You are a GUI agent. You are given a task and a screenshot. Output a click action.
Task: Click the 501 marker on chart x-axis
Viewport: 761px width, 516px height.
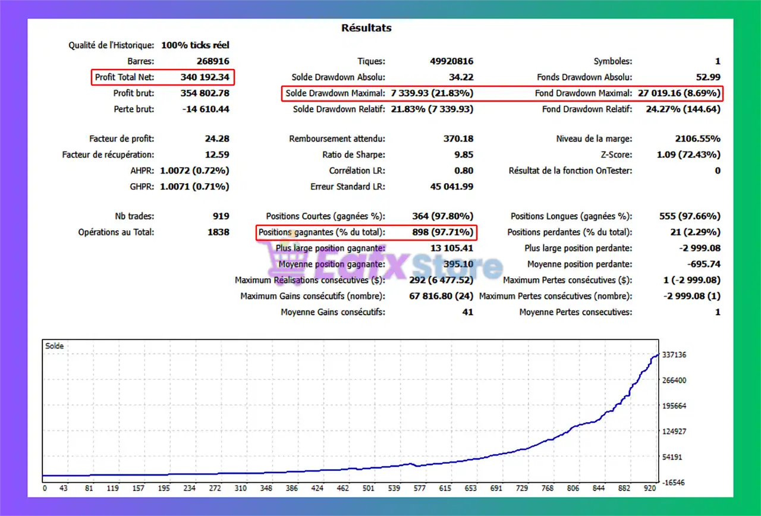click(369, 489)
